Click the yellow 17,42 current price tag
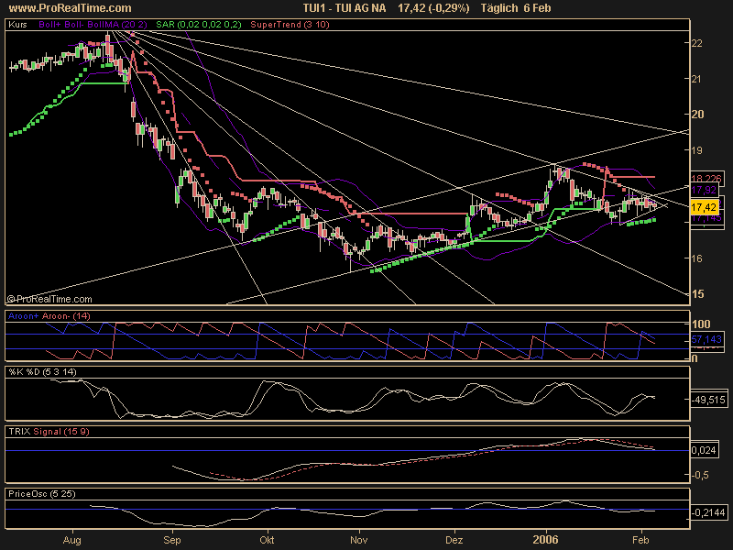 coord(703,207)
